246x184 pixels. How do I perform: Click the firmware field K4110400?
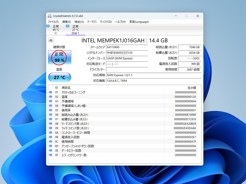pos(127,47)
